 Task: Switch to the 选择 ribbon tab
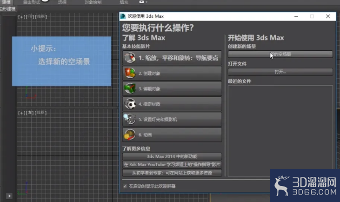click(x=62, y=2)
